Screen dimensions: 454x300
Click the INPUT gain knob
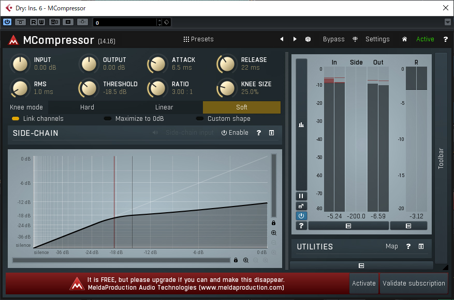[20, 64]
